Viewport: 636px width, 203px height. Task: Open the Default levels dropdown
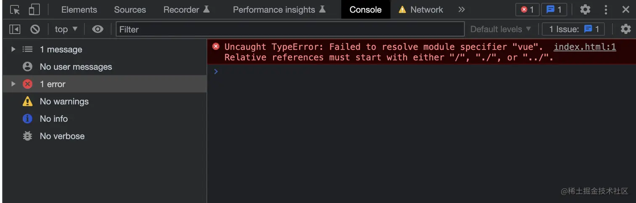(501, 29)
